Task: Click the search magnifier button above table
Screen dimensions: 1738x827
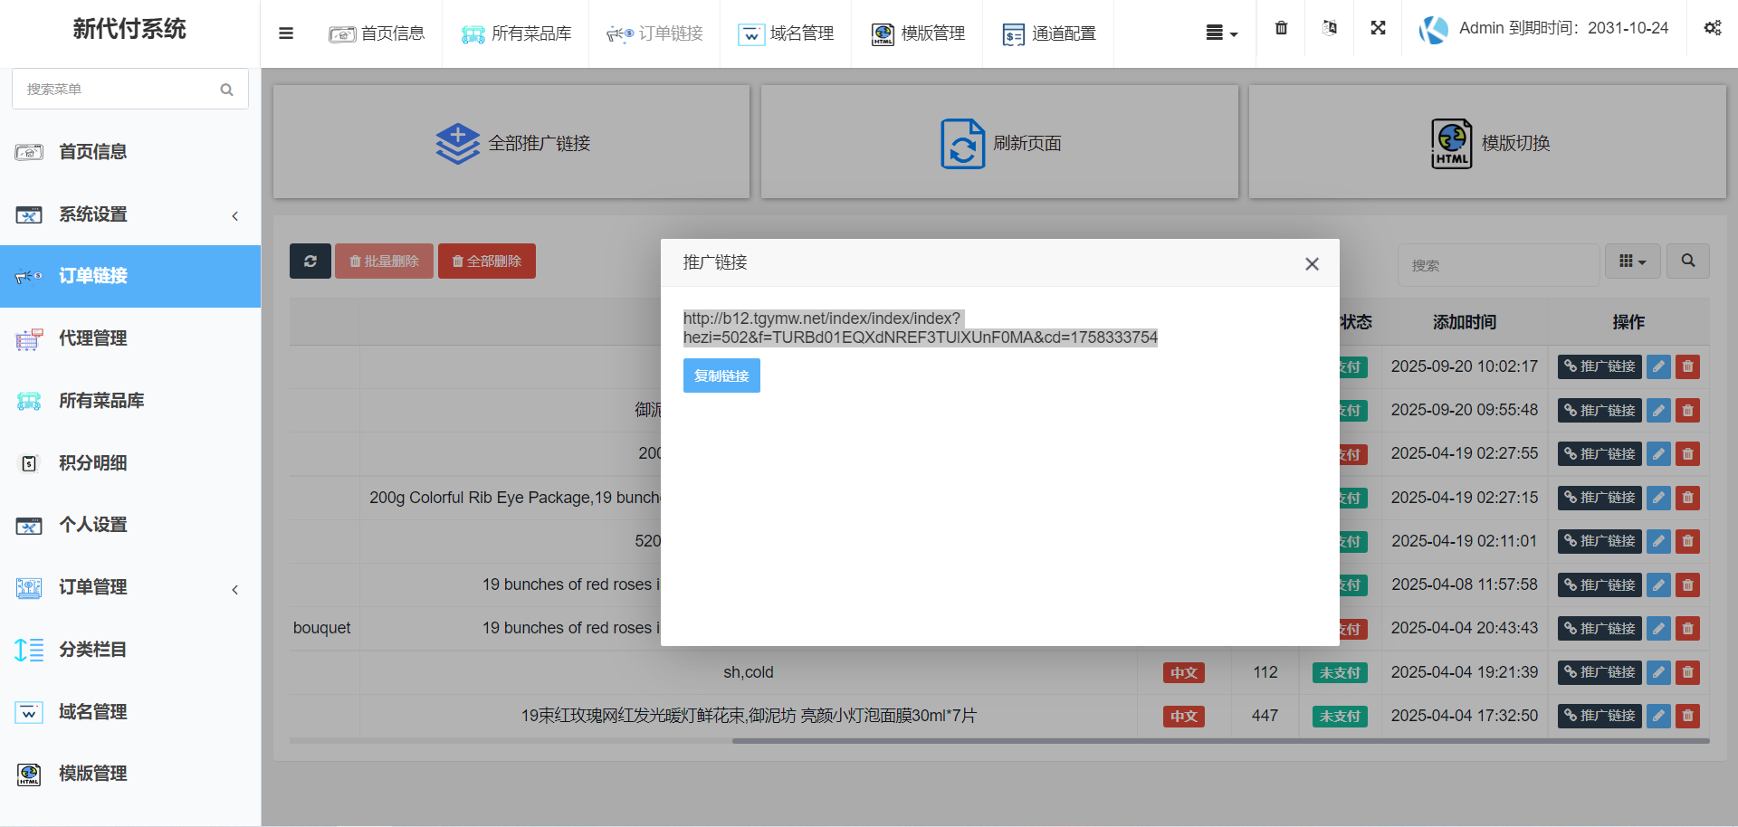Action: [1687, 261]
